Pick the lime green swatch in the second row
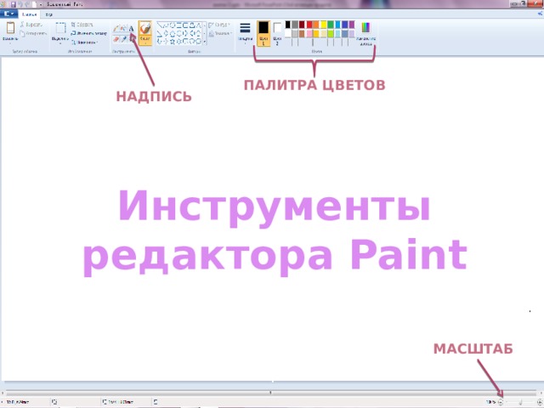 tap(331, 33)
